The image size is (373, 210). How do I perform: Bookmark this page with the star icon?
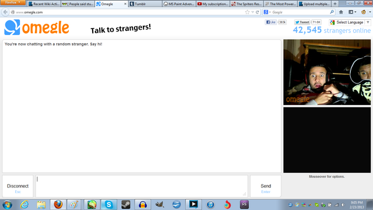247,12
